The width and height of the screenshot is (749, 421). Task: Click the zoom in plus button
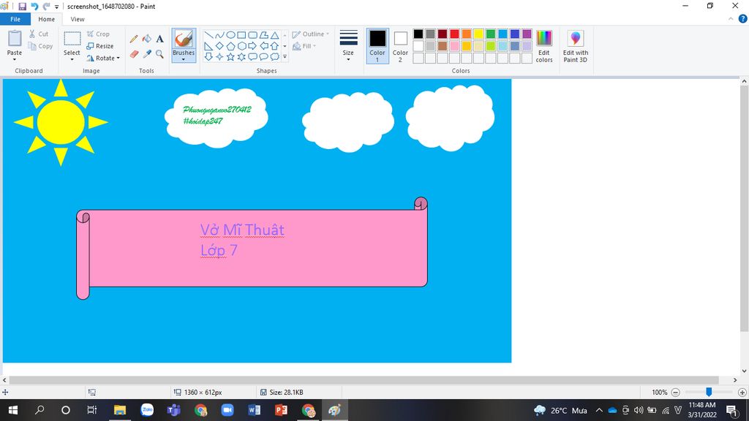click(x=742, y=392)
